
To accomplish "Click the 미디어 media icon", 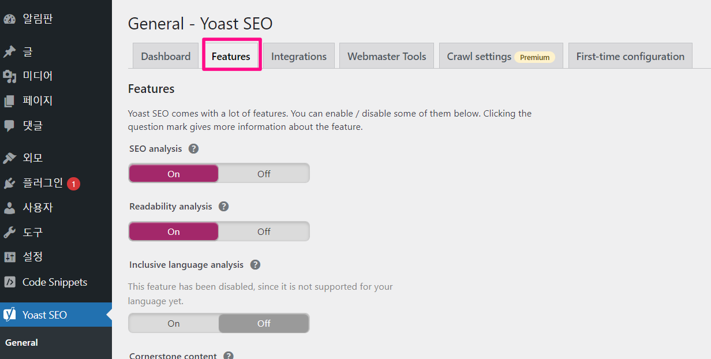I will click(9, 76).
